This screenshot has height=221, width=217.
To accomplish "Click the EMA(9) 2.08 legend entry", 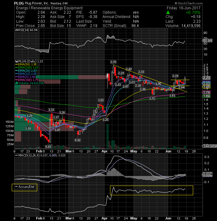I will point(25,77).
